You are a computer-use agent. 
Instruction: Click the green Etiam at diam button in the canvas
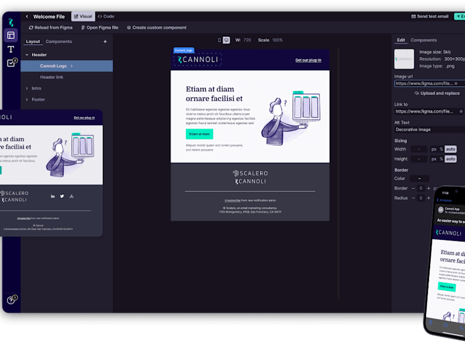(x=199, y=134)
